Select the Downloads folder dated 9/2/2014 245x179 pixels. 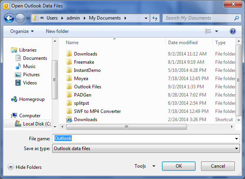85,54
